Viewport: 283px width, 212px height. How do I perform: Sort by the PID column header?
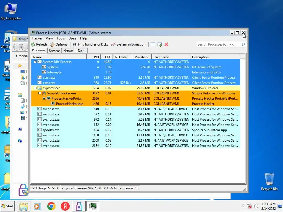click(x=94, y=57)
